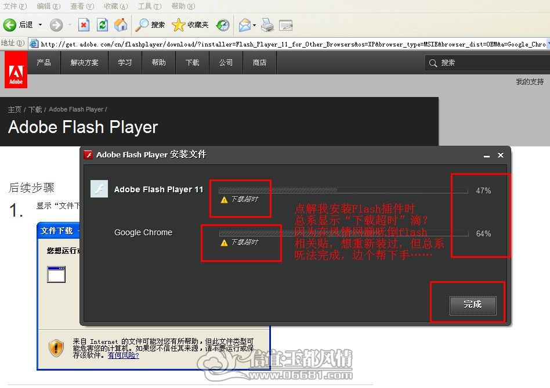Click the Flash installer title bar icon
Image resolution: width=550 pixels, height=388 pixels.
pyautogui.click(x=88, y=155)
